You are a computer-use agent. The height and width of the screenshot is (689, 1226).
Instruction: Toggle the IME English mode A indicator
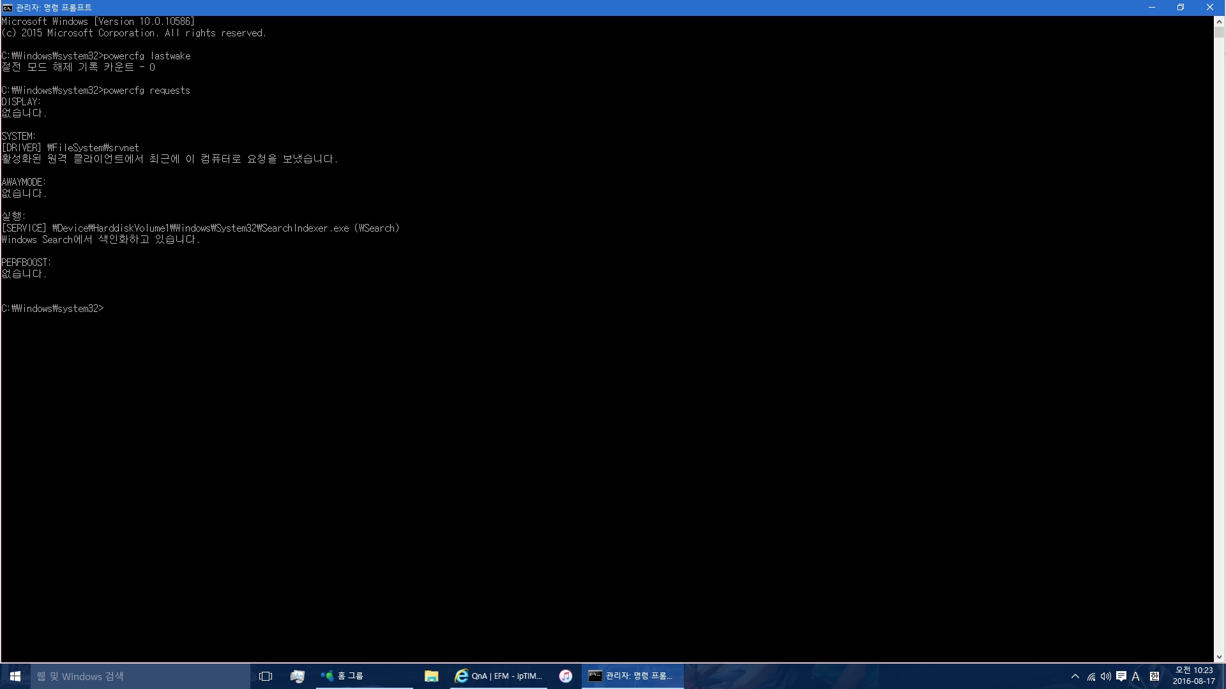1136,676
